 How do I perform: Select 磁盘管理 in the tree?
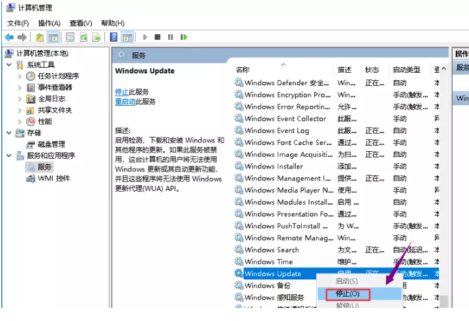tap(51, 144)
